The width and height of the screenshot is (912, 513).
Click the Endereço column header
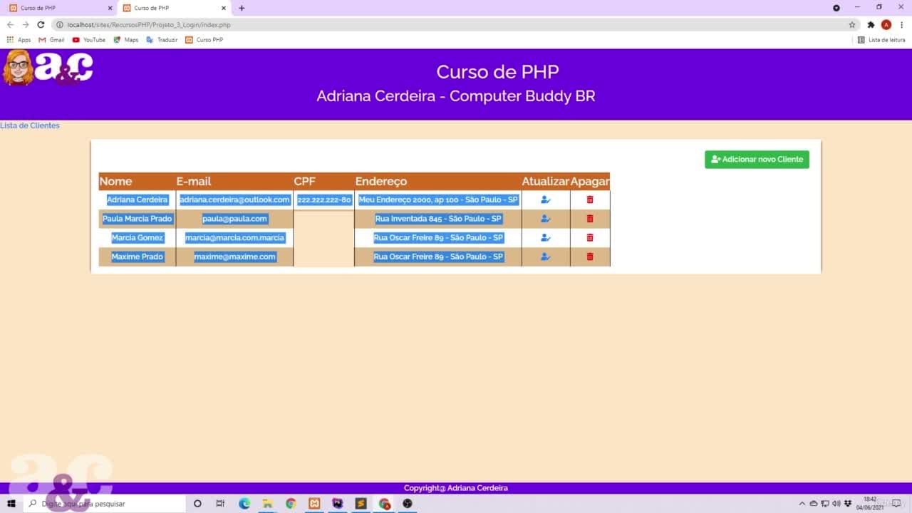coord(438,182)
